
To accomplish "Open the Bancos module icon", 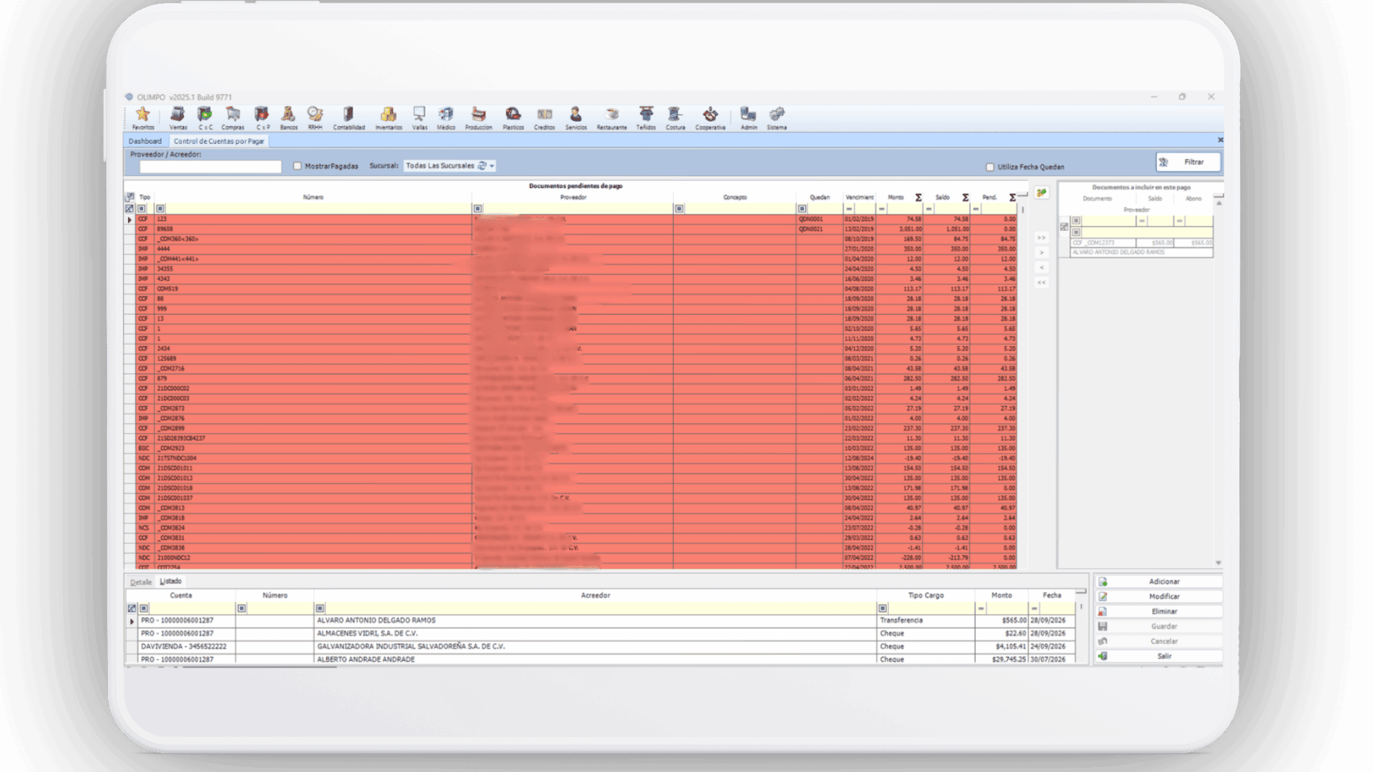I will [288, 117].
